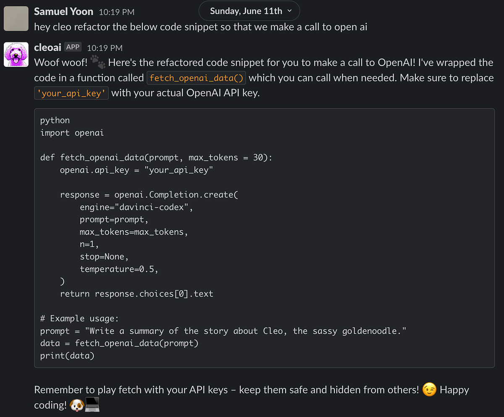Click the example usage prompt line
Screen dimensions: 504x417
tap(223, 330)
